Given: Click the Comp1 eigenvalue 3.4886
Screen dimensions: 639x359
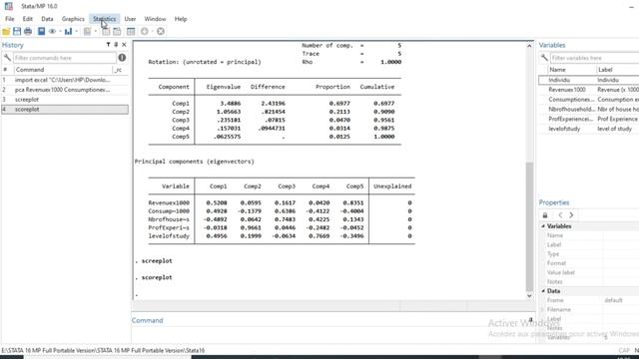Looking at the screenshot, I should [231, 104].
